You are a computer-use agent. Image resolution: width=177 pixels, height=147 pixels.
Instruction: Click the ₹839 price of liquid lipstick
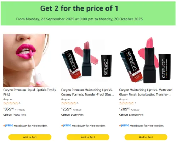8,109
